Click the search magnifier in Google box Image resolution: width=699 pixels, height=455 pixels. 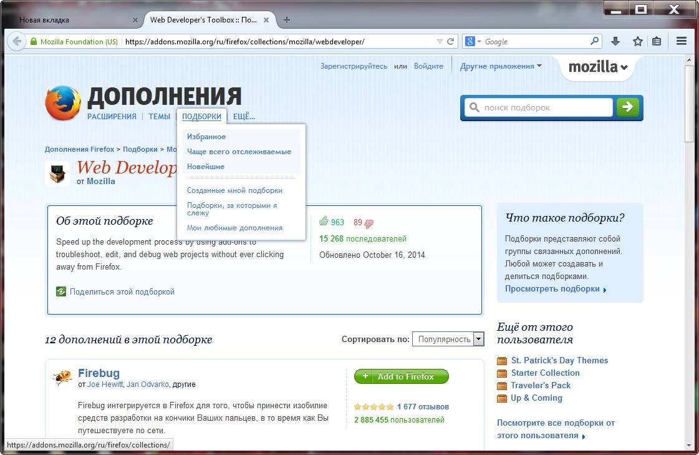point(594,41)
